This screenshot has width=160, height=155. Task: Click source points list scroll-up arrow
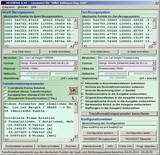pyautogui.click(x=75, y=20)
